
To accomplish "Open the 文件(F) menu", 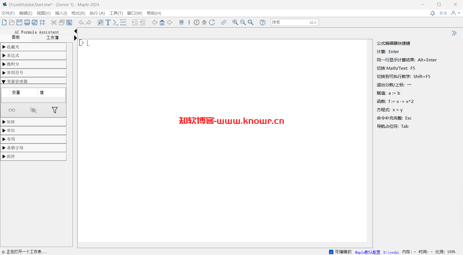I will click(8, 13).
